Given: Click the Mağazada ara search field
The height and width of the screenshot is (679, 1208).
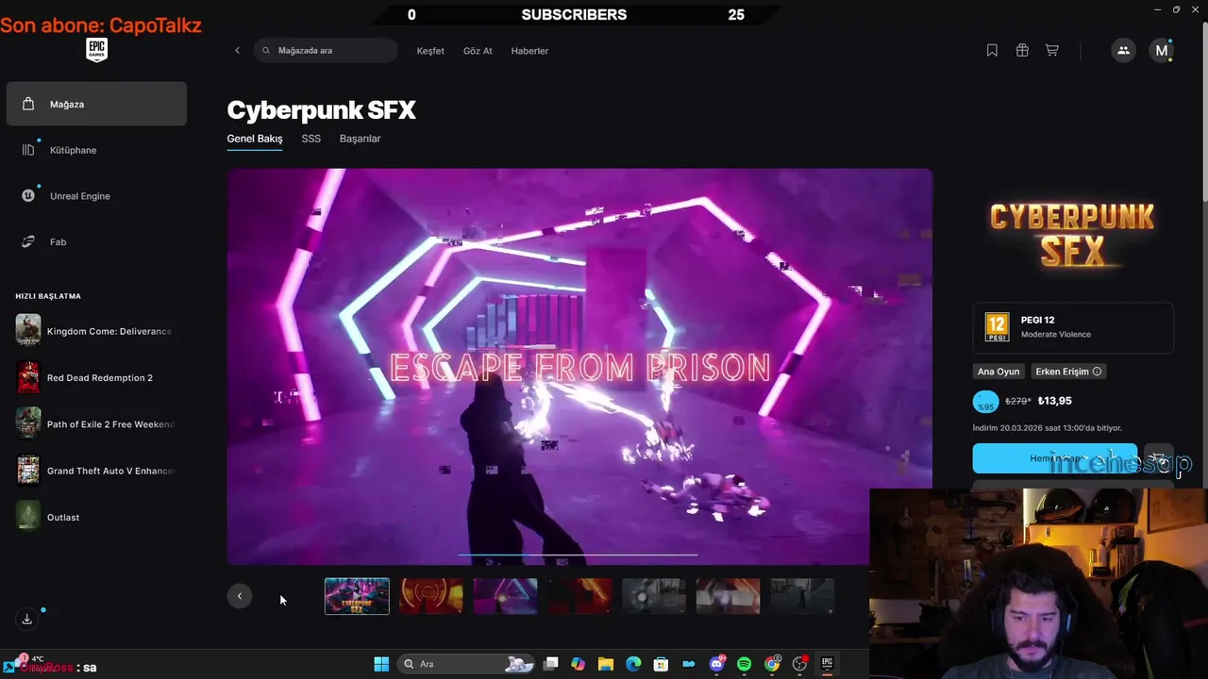Looking at the screenshot, I should click(x=326, y=51).
